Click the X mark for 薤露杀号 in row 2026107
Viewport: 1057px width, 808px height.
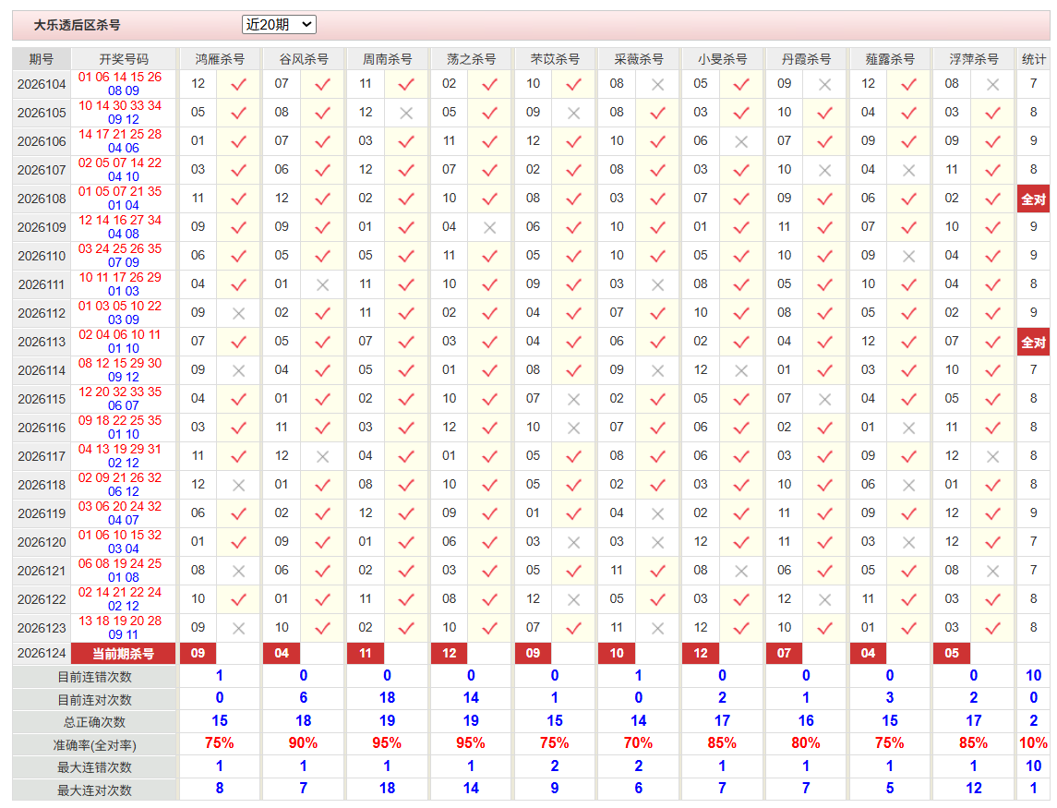tap(908, 171)
